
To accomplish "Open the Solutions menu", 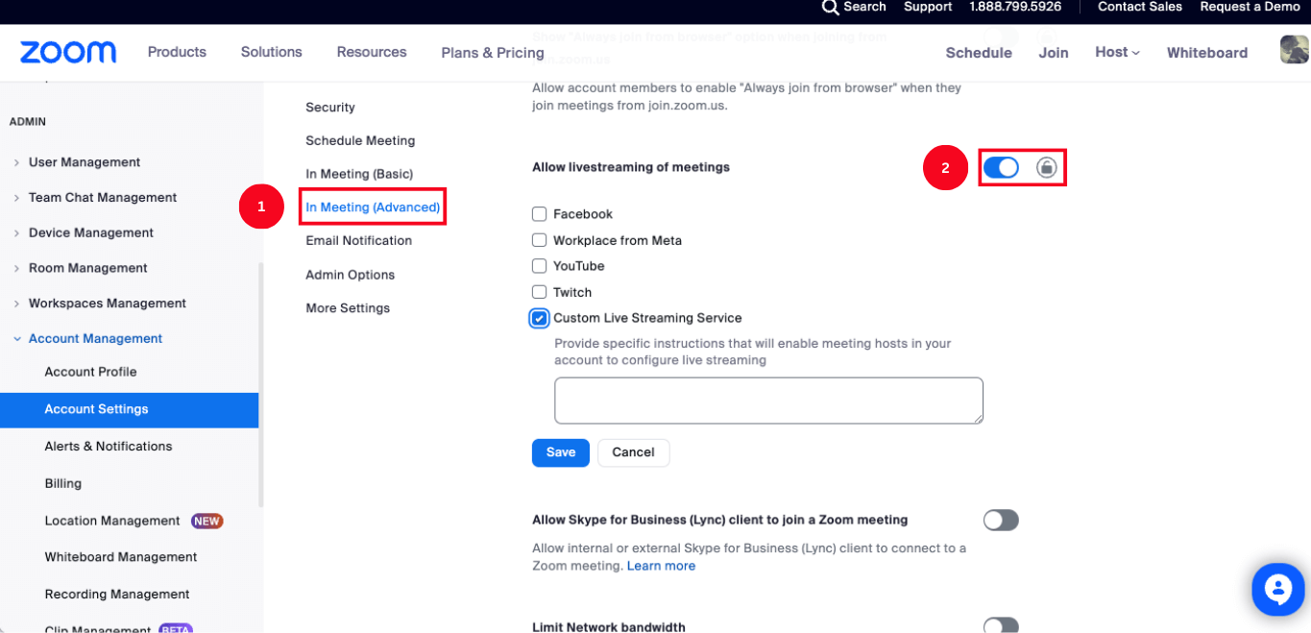I will click(271, 52).
